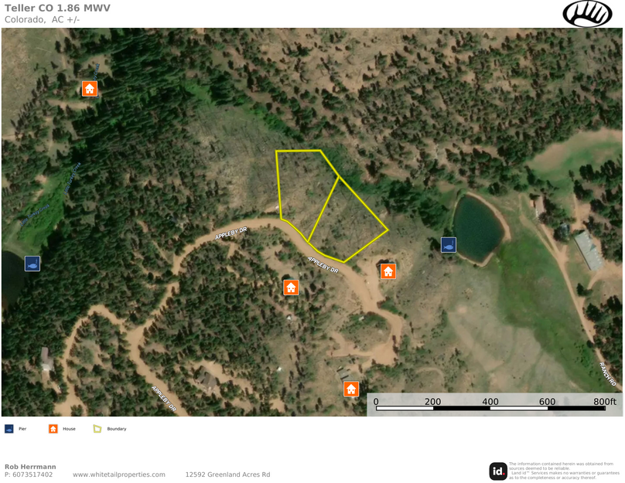The image size is (625, 483).
Task: Click the fish pier marker at left edge
Action: tap(32, 264)
